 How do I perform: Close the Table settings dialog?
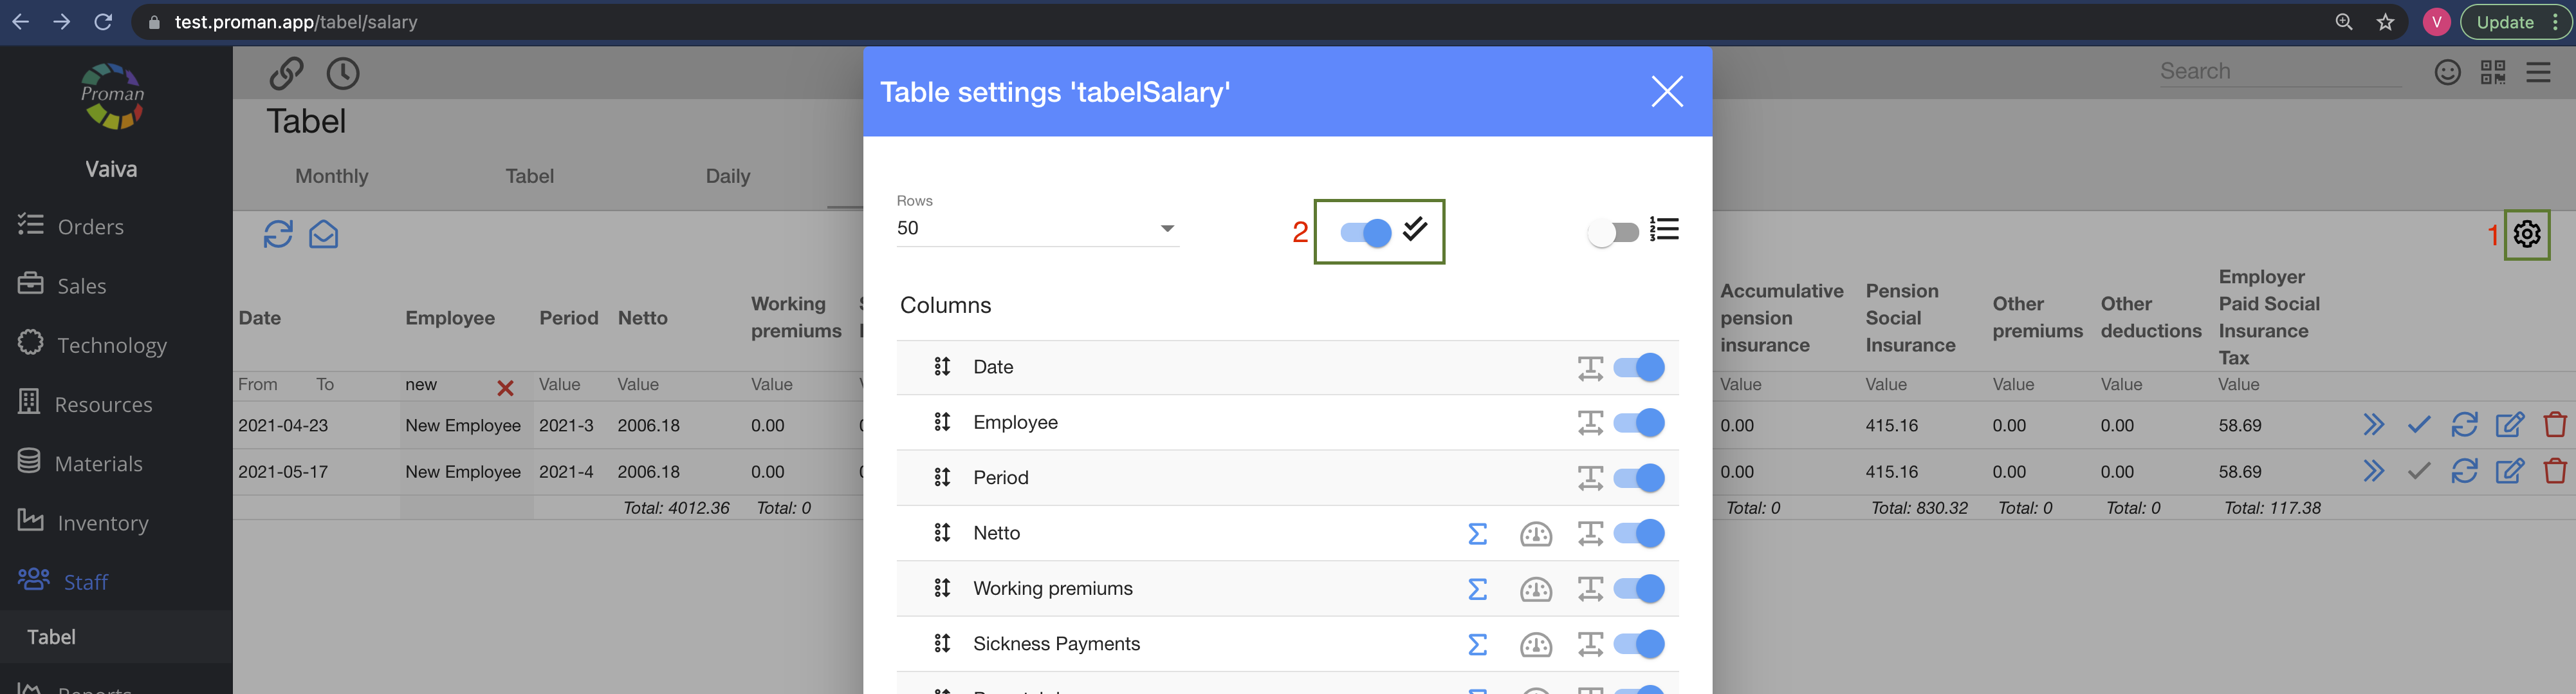tap(1666, 92)
